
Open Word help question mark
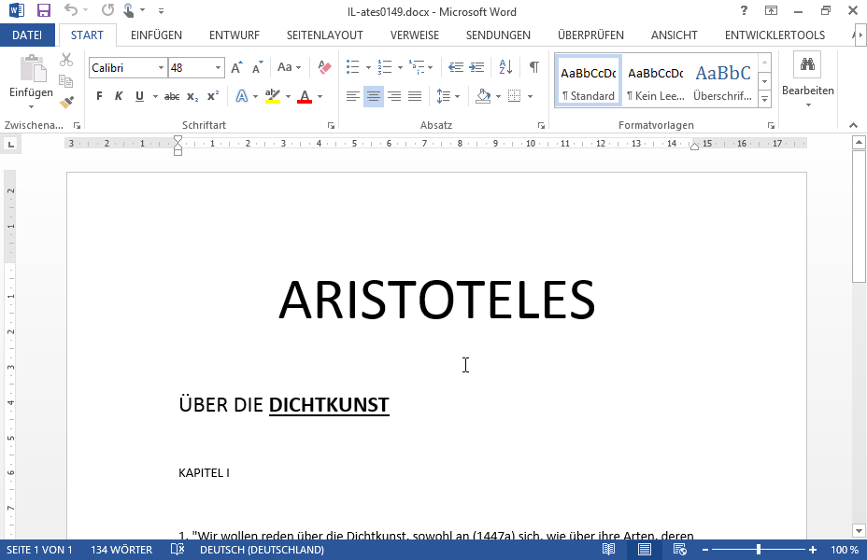744,10
